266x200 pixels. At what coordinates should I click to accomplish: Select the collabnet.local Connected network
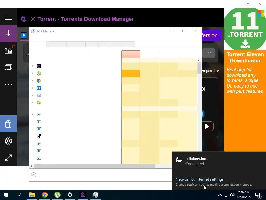[219, 161]
